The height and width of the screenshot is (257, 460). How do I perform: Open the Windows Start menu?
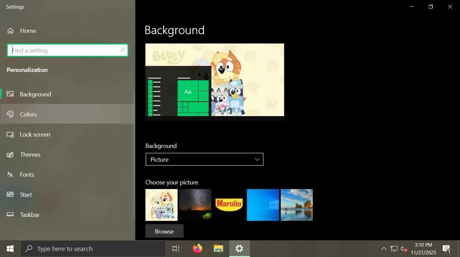(10, 249)
